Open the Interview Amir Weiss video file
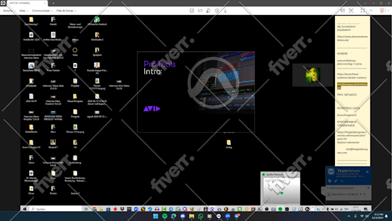 119,84
